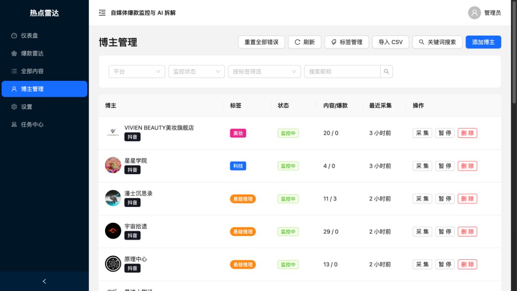This screenshot has width=517, height=291.
Task: Open 任务中心 in the sidebar
Action: (44, 125)
